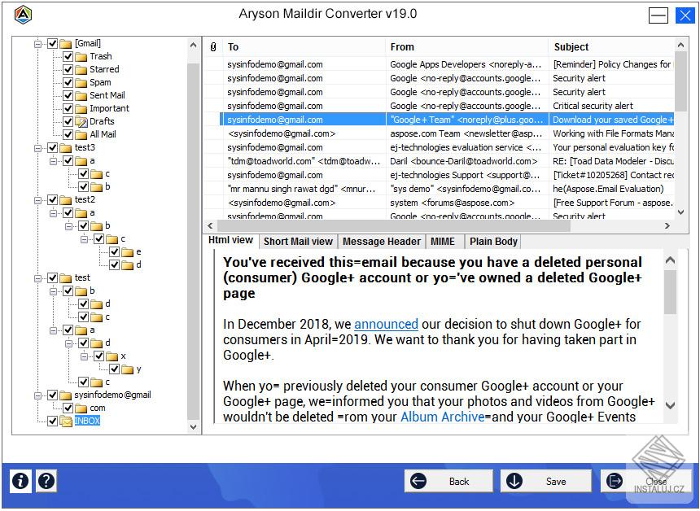Select the [Ticket#10205268] Contact email row
This screenshot has width=700, height=511.
[440, 175]
